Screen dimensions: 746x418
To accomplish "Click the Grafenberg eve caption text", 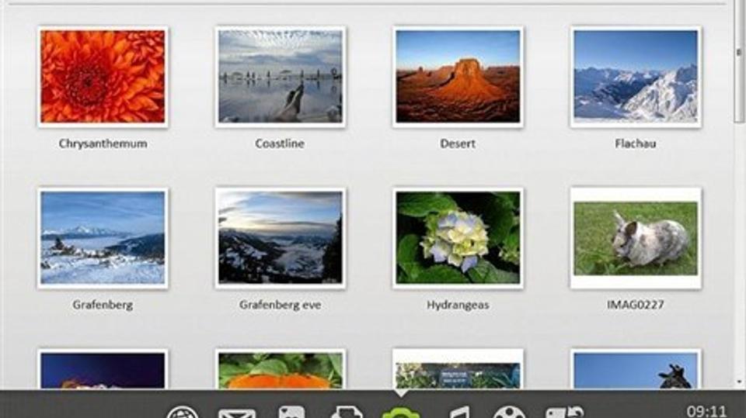I will pos(281,305).
